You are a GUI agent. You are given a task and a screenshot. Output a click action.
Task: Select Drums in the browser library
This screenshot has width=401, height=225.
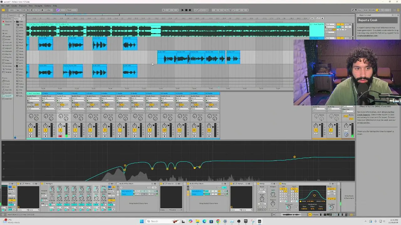[8, 39]
